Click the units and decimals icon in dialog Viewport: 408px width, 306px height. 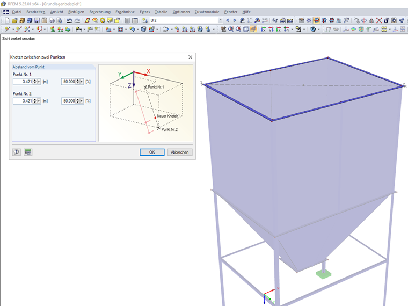(28, 152)
